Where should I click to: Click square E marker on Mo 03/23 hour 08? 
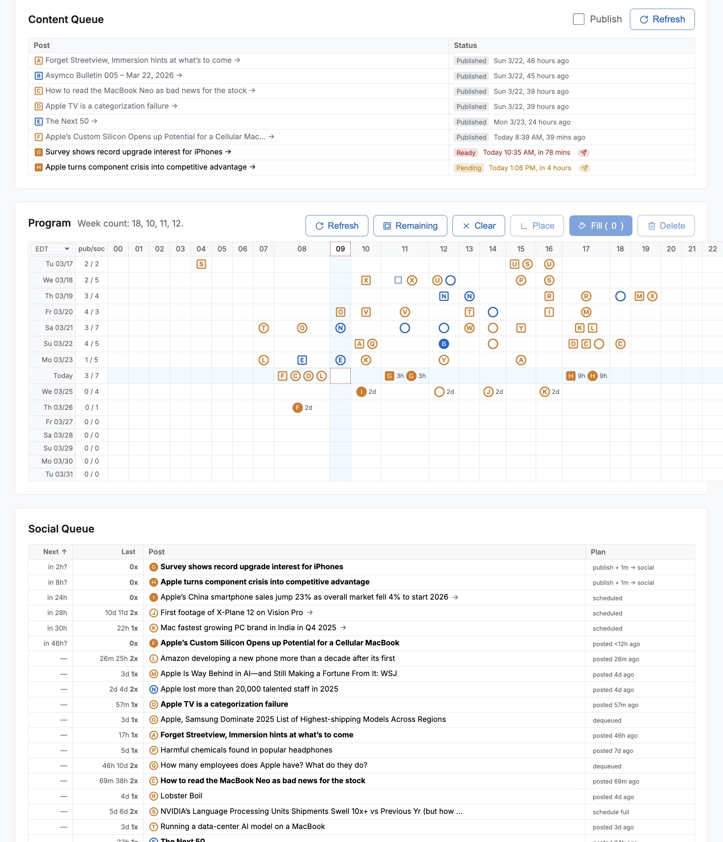coord(302,360)
